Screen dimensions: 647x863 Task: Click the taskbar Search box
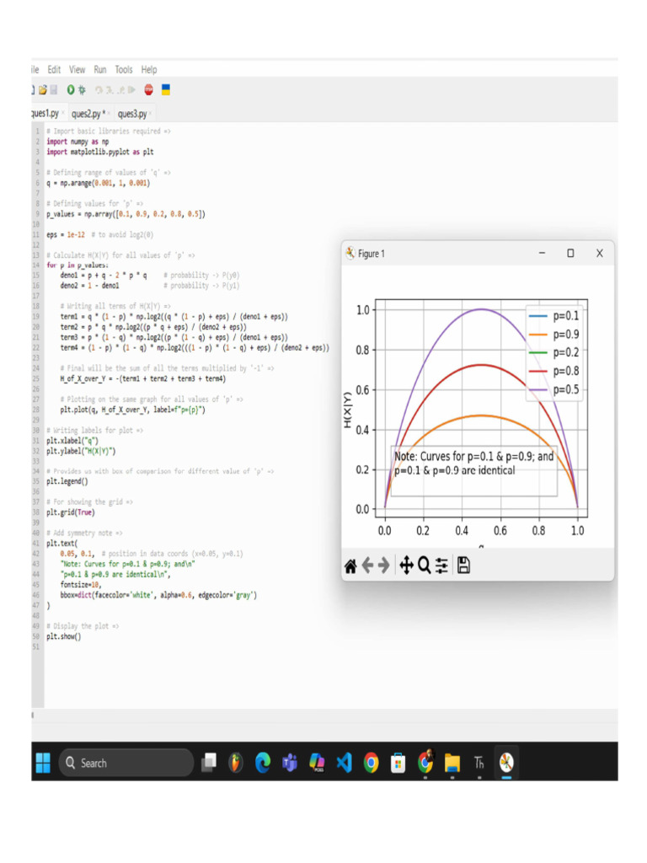pyautogui.click(x=126, y=763)
